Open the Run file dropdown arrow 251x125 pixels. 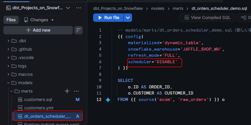click(x=128, y=18)
